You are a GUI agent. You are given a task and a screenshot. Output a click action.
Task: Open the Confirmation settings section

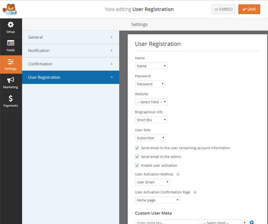pyautogui.click(x=70, y=64)
